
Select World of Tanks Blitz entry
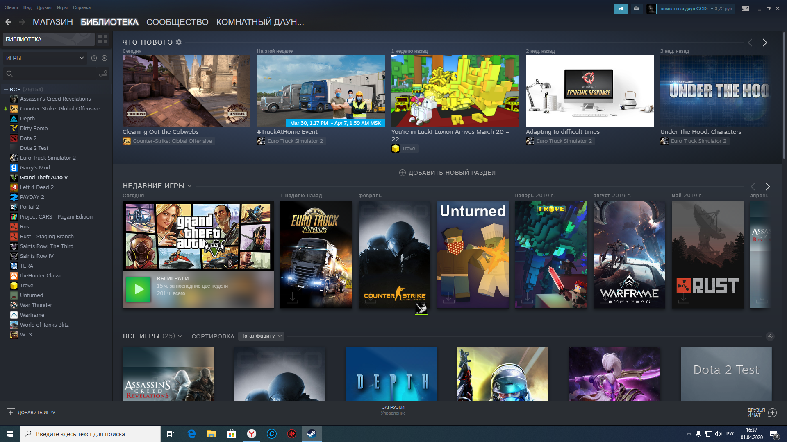[44, 325]
